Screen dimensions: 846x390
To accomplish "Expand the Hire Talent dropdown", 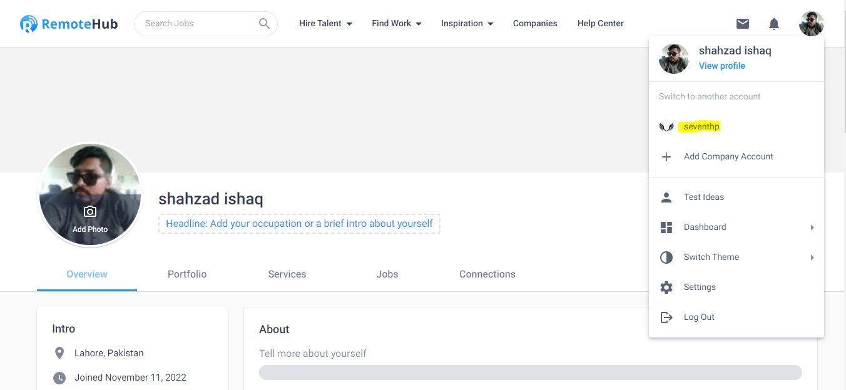I will click(x=325, y=24).
